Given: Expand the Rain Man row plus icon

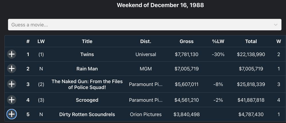Looking at the screenshot, I should click(x=11, y=69).
